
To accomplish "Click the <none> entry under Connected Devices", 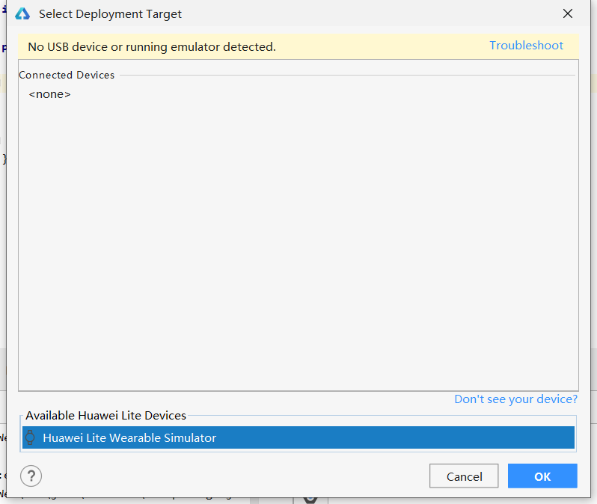I will point(49,94).
